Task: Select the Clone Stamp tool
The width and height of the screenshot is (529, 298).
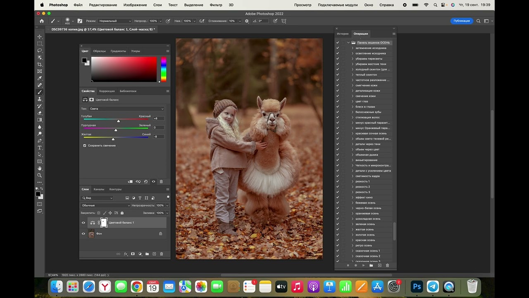Action: click(40, 99)
